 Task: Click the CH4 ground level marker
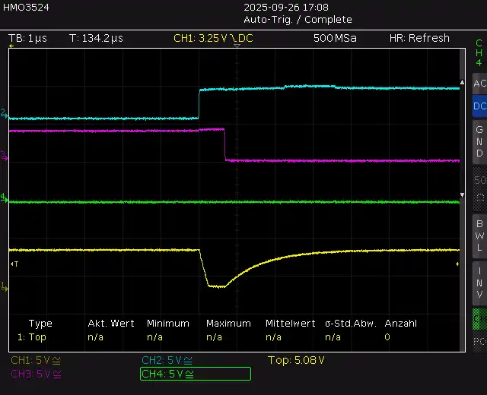(x=4, y=197)
